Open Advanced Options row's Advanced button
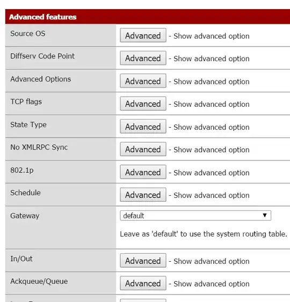290x302 pixels. pos(143,81)
